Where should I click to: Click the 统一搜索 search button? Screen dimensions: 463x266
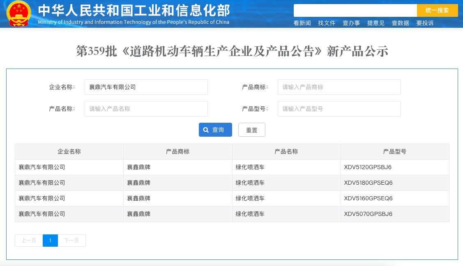(x=437, y=10)
